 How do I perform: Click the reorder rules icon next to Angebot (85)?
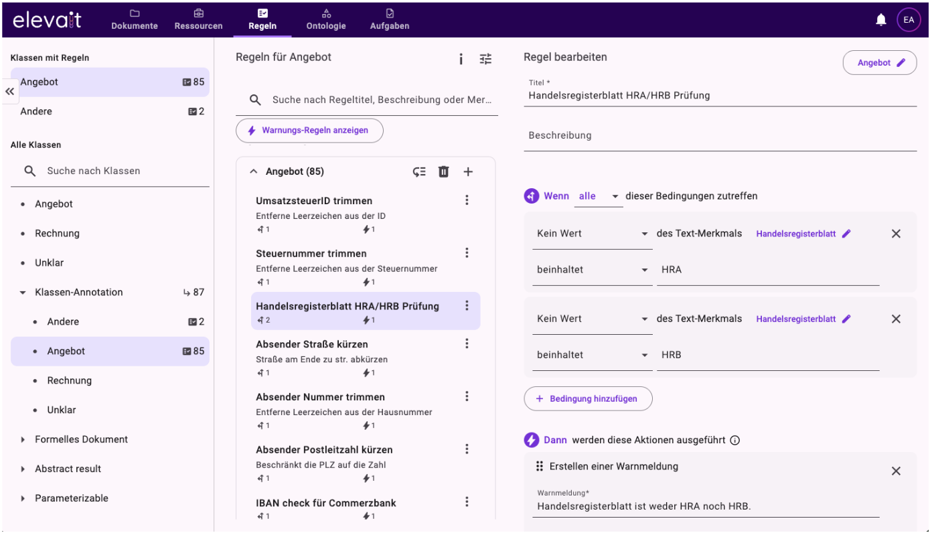(420, 171)
